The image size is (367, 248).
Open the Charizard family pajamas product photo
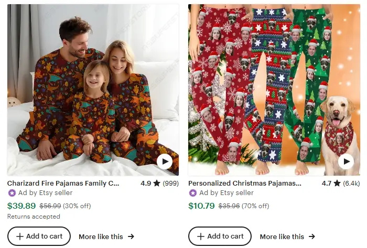coord(79,89)
